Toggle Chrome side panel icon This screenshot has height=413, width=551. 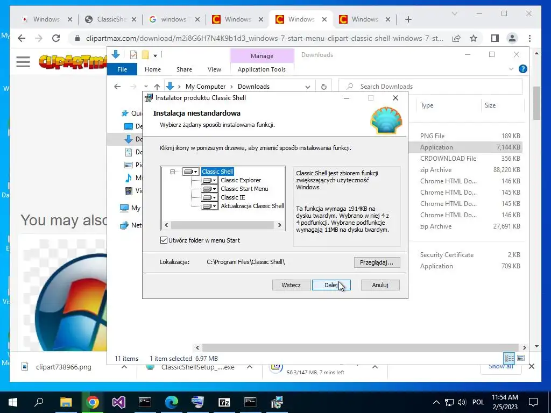[495, 38]
